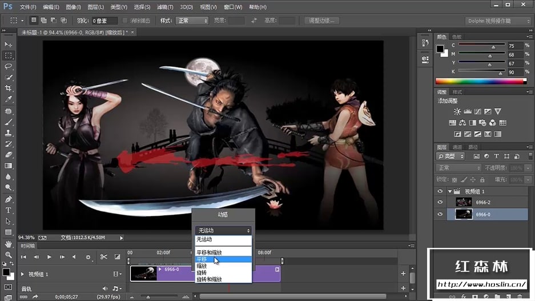Select the Gradient tool
Viewport: 535px width, 301px height.
click(x=9, y=166)
